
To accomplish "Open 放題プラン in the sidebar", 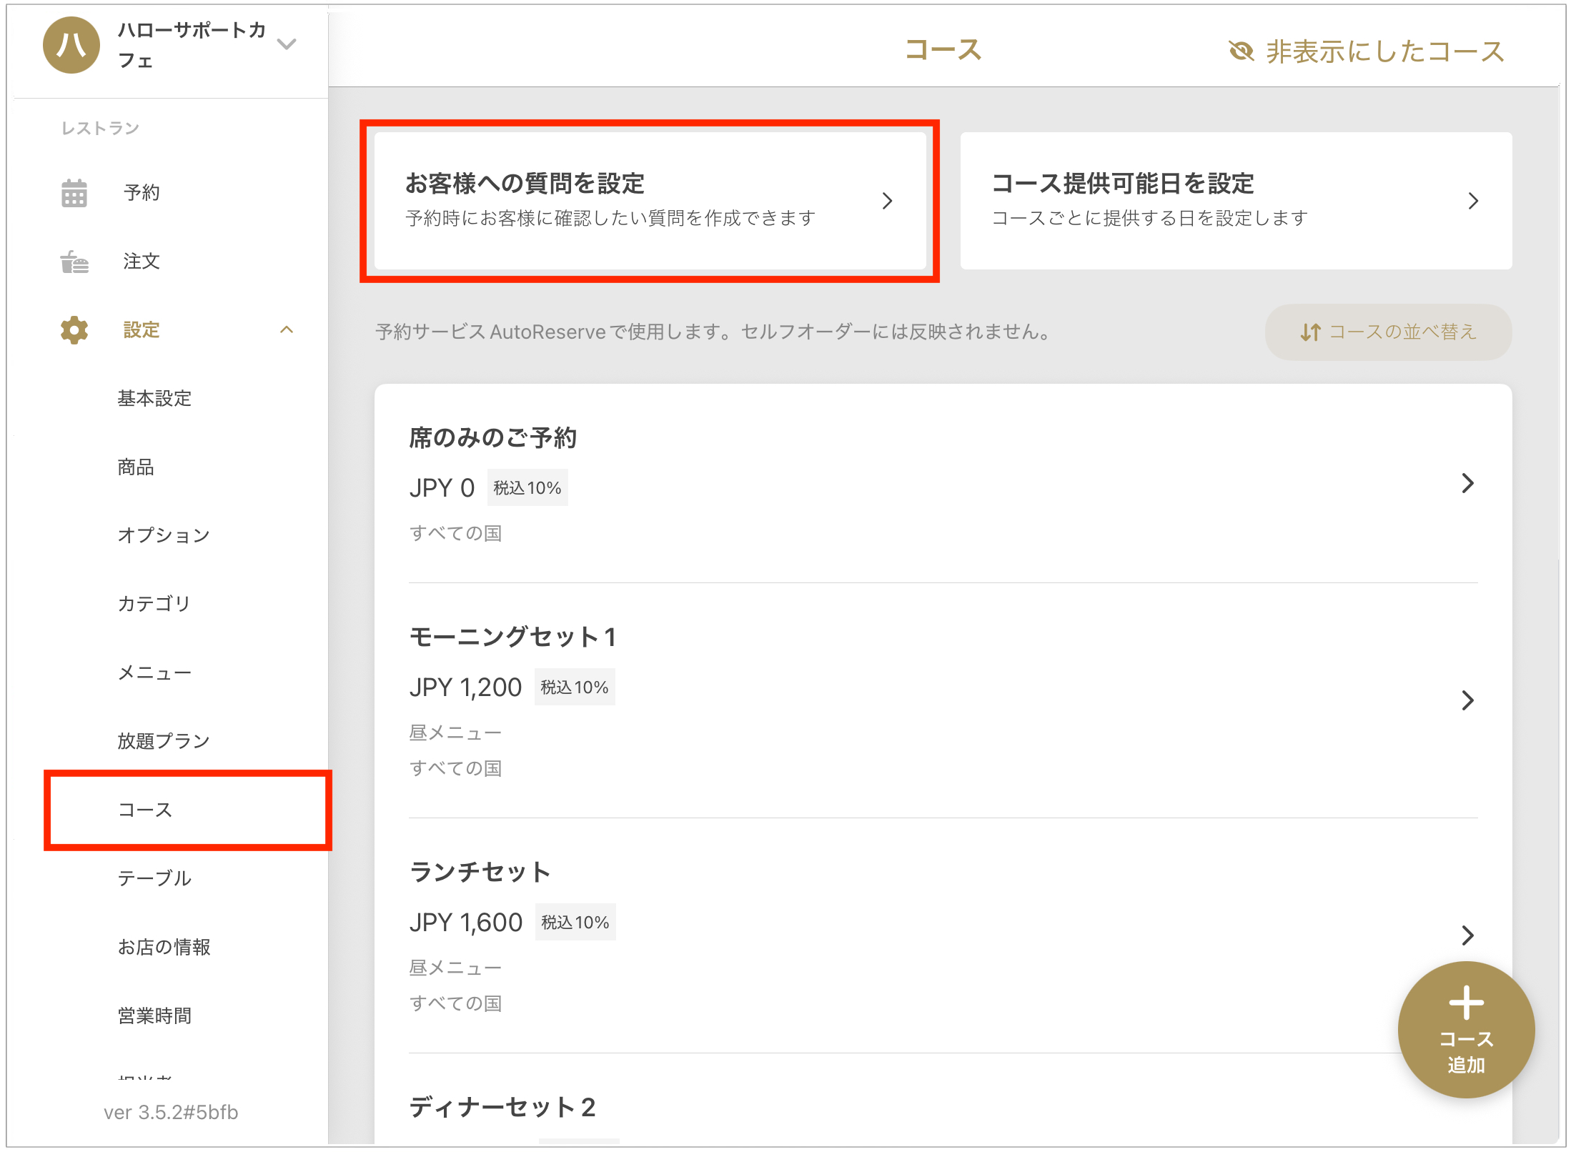I will pos(164,741).
